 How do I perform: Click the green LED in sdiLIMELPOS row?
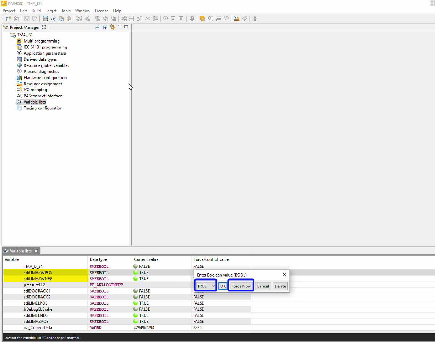[135, 303]
